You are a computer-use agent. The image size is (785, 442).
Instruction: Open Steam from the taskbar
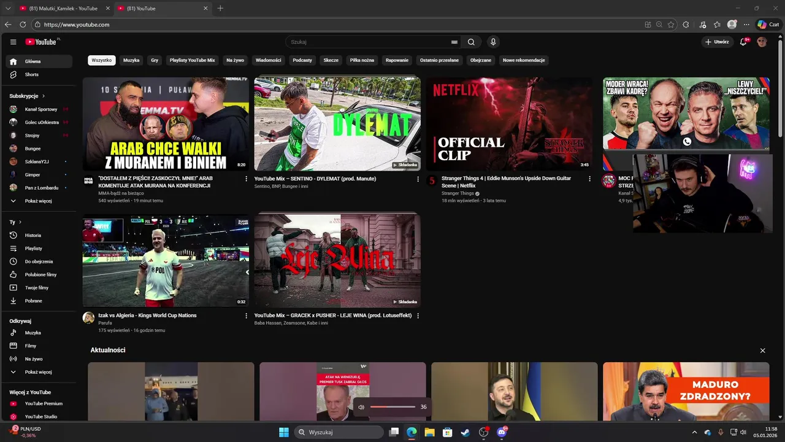pyautogui.click(x=465, y=432)
